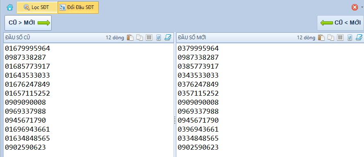Screen dimensions: 364x157
Task: Click new number 0376247849
Action: (x=198, y=84)
